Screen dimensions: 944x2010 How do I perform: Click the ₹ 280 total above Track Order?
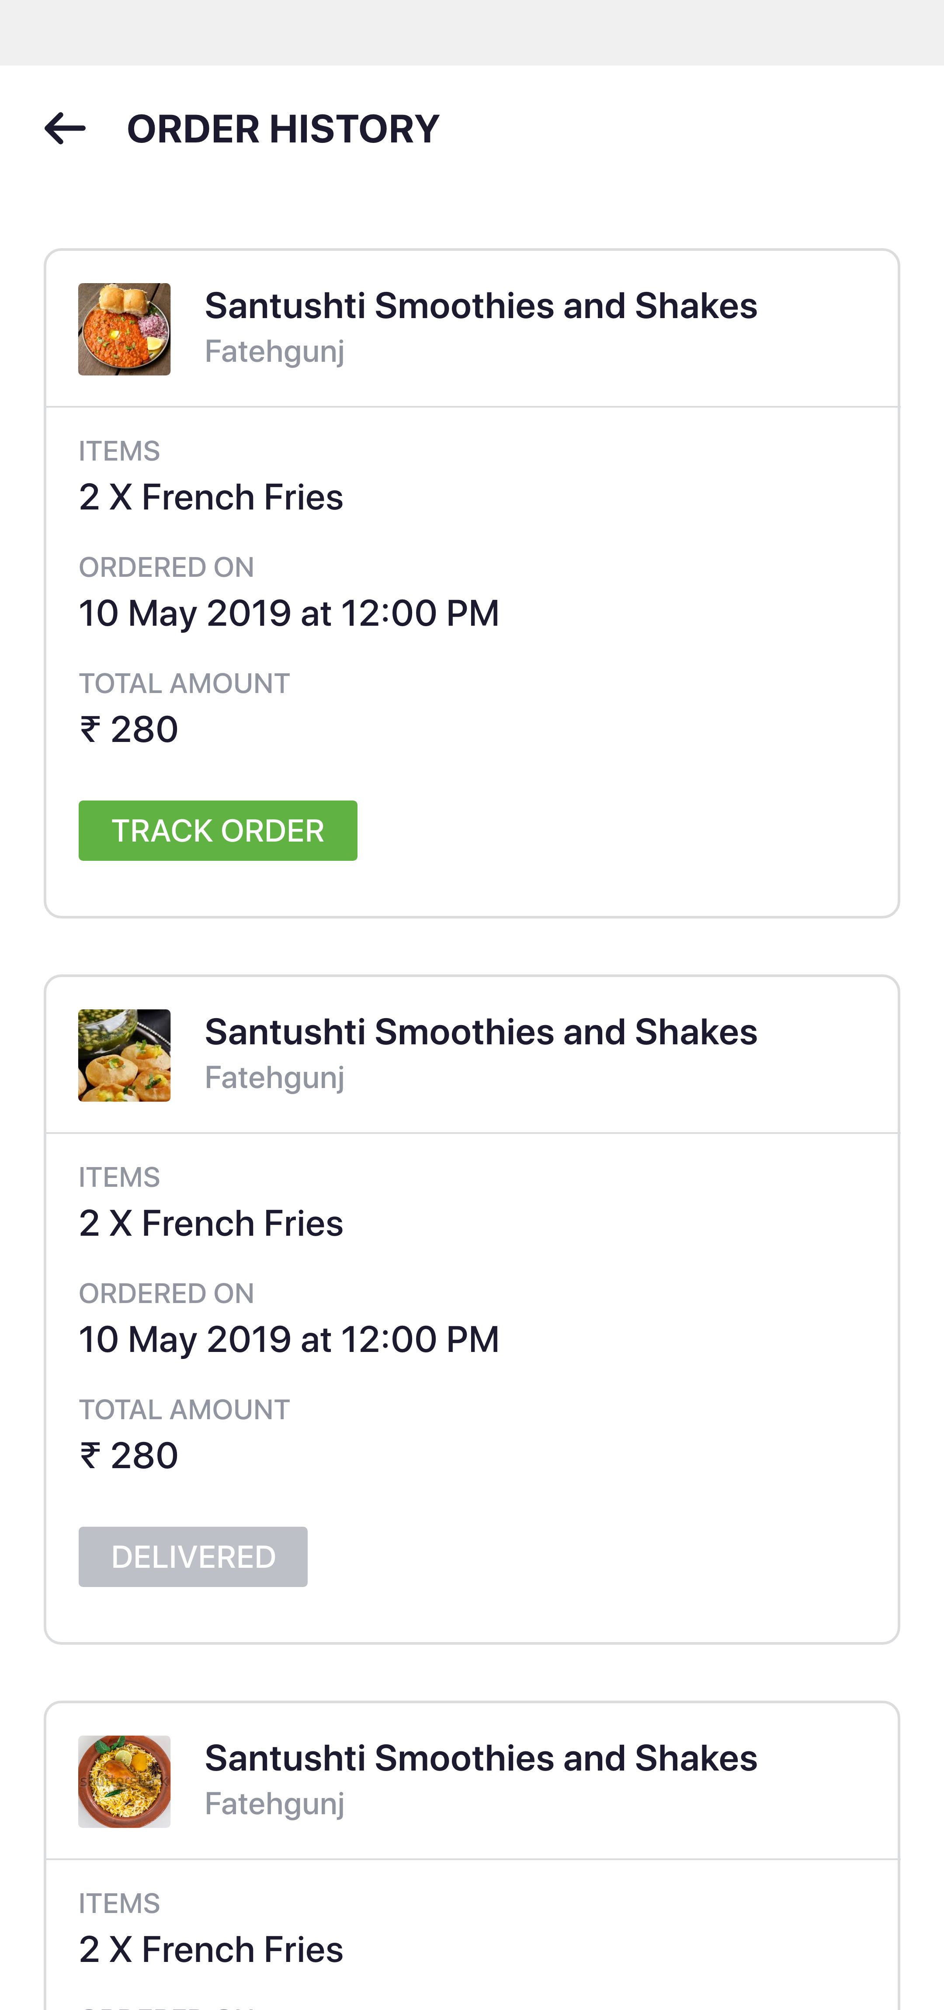coord(129,730)
